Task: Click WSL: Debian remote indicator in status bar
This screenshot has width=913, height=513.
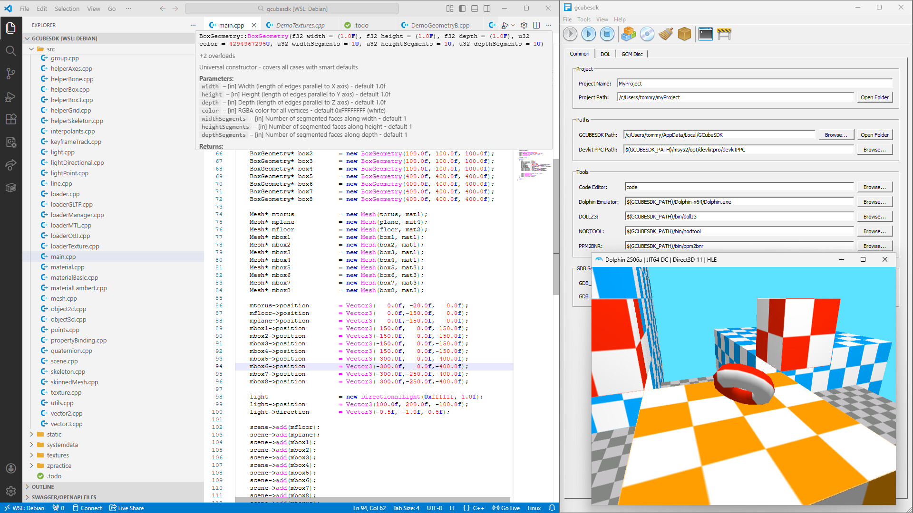Action: pos(24,508)
